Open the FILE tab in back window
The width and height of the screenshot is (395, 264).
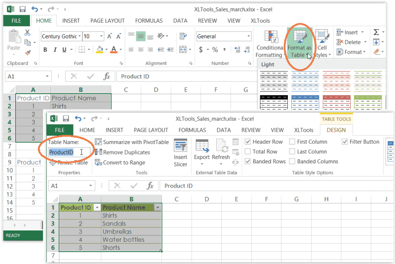[16, 21]
